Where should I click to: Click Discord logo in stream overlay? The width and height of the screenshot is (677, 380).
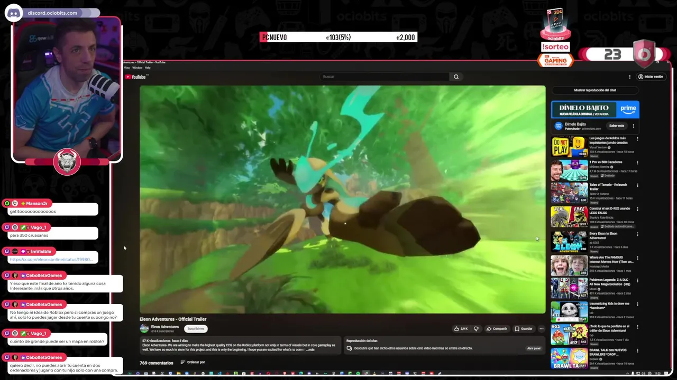tap(13, 13)
